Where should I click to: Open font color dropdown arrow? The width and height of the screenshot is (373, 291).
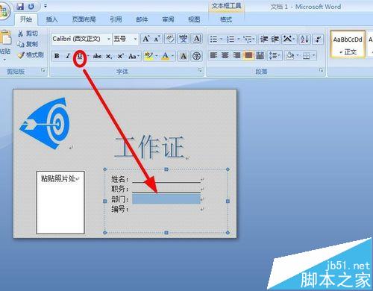(173, 56)
